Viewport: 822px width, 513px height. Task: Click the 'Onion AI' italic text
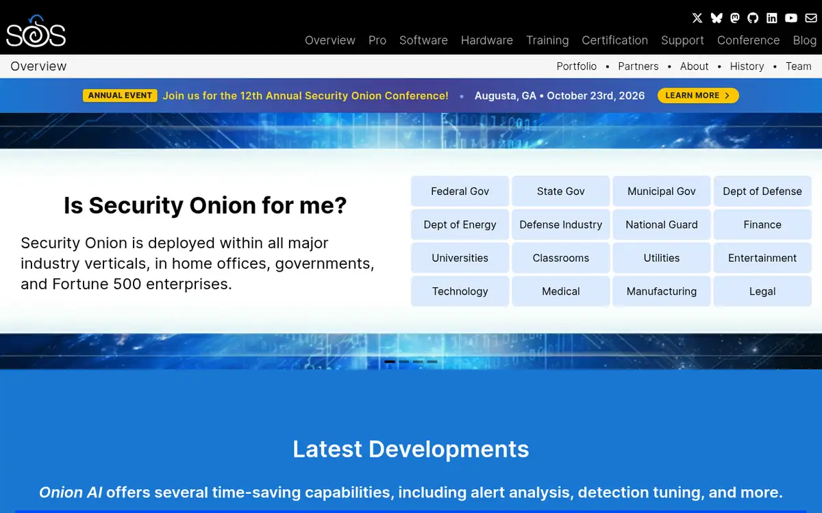coord(71,492)
